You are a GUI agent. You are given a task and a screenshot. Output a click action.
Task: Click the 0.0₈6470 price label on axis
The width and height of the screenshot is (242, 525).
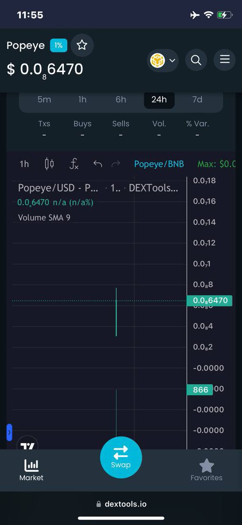pos(210,301)
